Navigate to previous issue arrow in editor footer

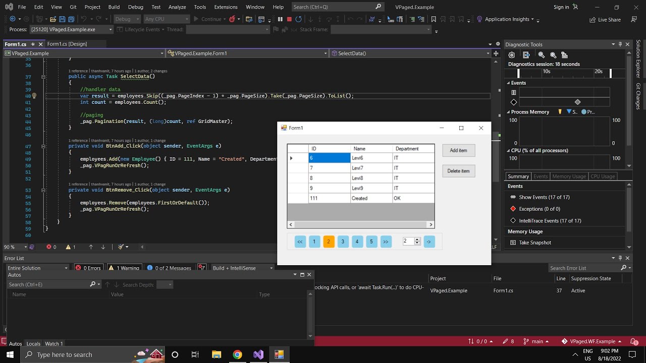[x=91, y=247]
